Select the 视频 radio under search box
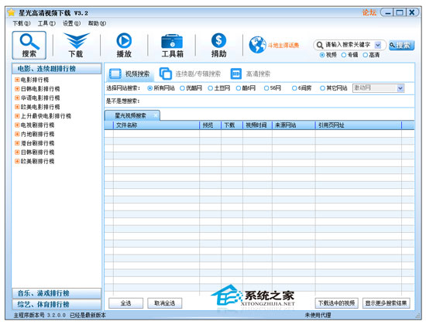426x325 pixels. click(x=322, y=55)
